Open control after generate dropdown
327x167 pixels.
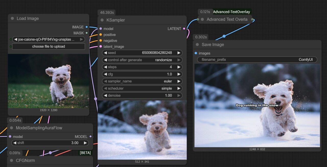tap(142, 60)
